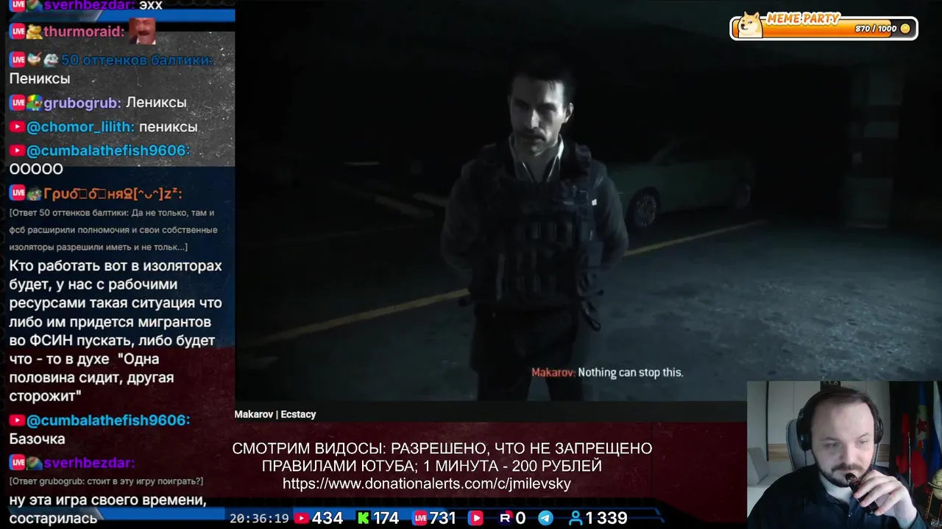Click the LIVE badge beside 50 оттенков балтики
Screen dimensions: 942x529
click(18, 60)
